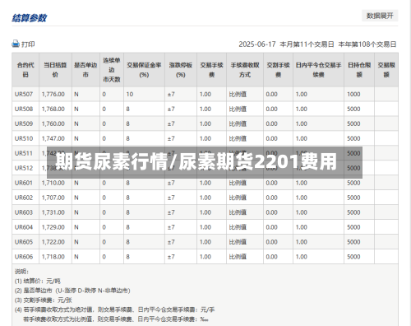Select the date 2025-06-17

(x=257, y=44)
